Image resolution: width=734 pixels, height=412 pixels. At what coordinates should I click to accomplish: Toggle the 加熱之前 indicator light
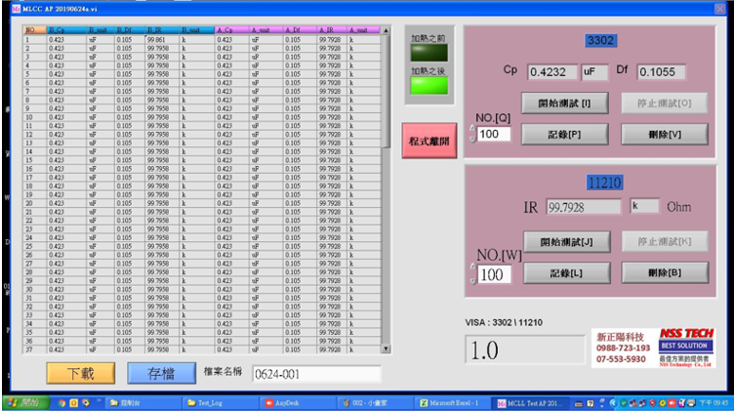tap(428, 53)
